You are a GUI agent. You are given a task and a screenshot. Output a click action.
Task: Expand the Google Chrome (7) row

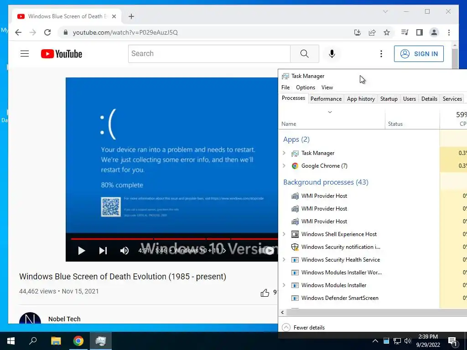tap(284, 166)
